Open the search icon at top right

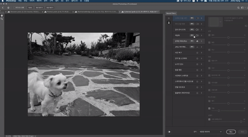tap(238, 8)
